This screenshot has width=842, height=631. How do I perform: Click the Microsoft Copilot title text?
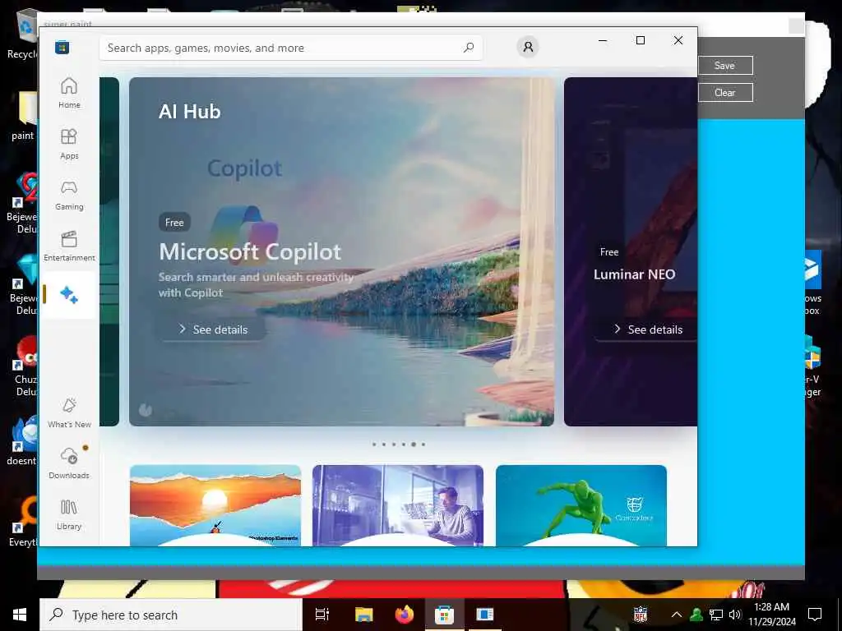point(250,251)
